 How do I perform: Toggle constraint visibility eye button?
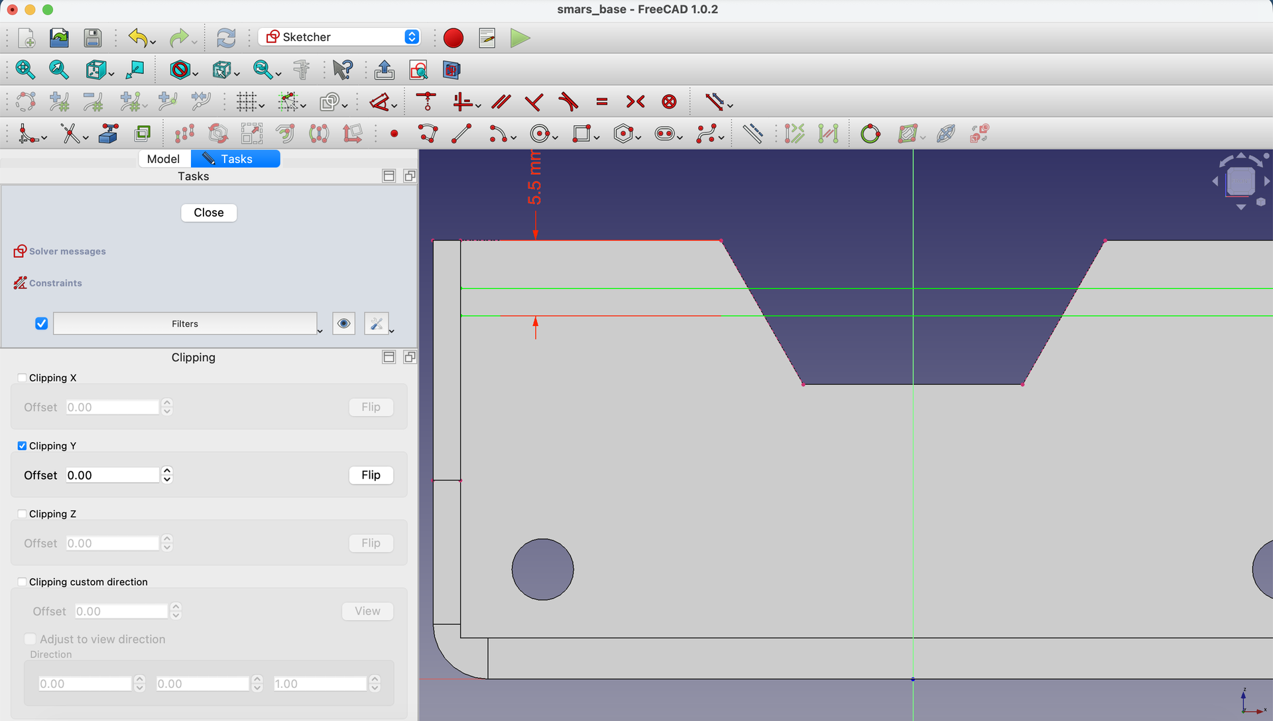pyautogui.click(x=343, y=323)
